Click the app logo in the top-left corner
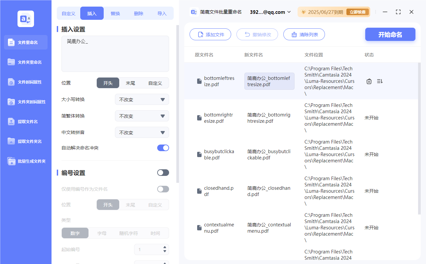Image resolution: width=426 pixels, height=264 pixels. click(25, 18)
